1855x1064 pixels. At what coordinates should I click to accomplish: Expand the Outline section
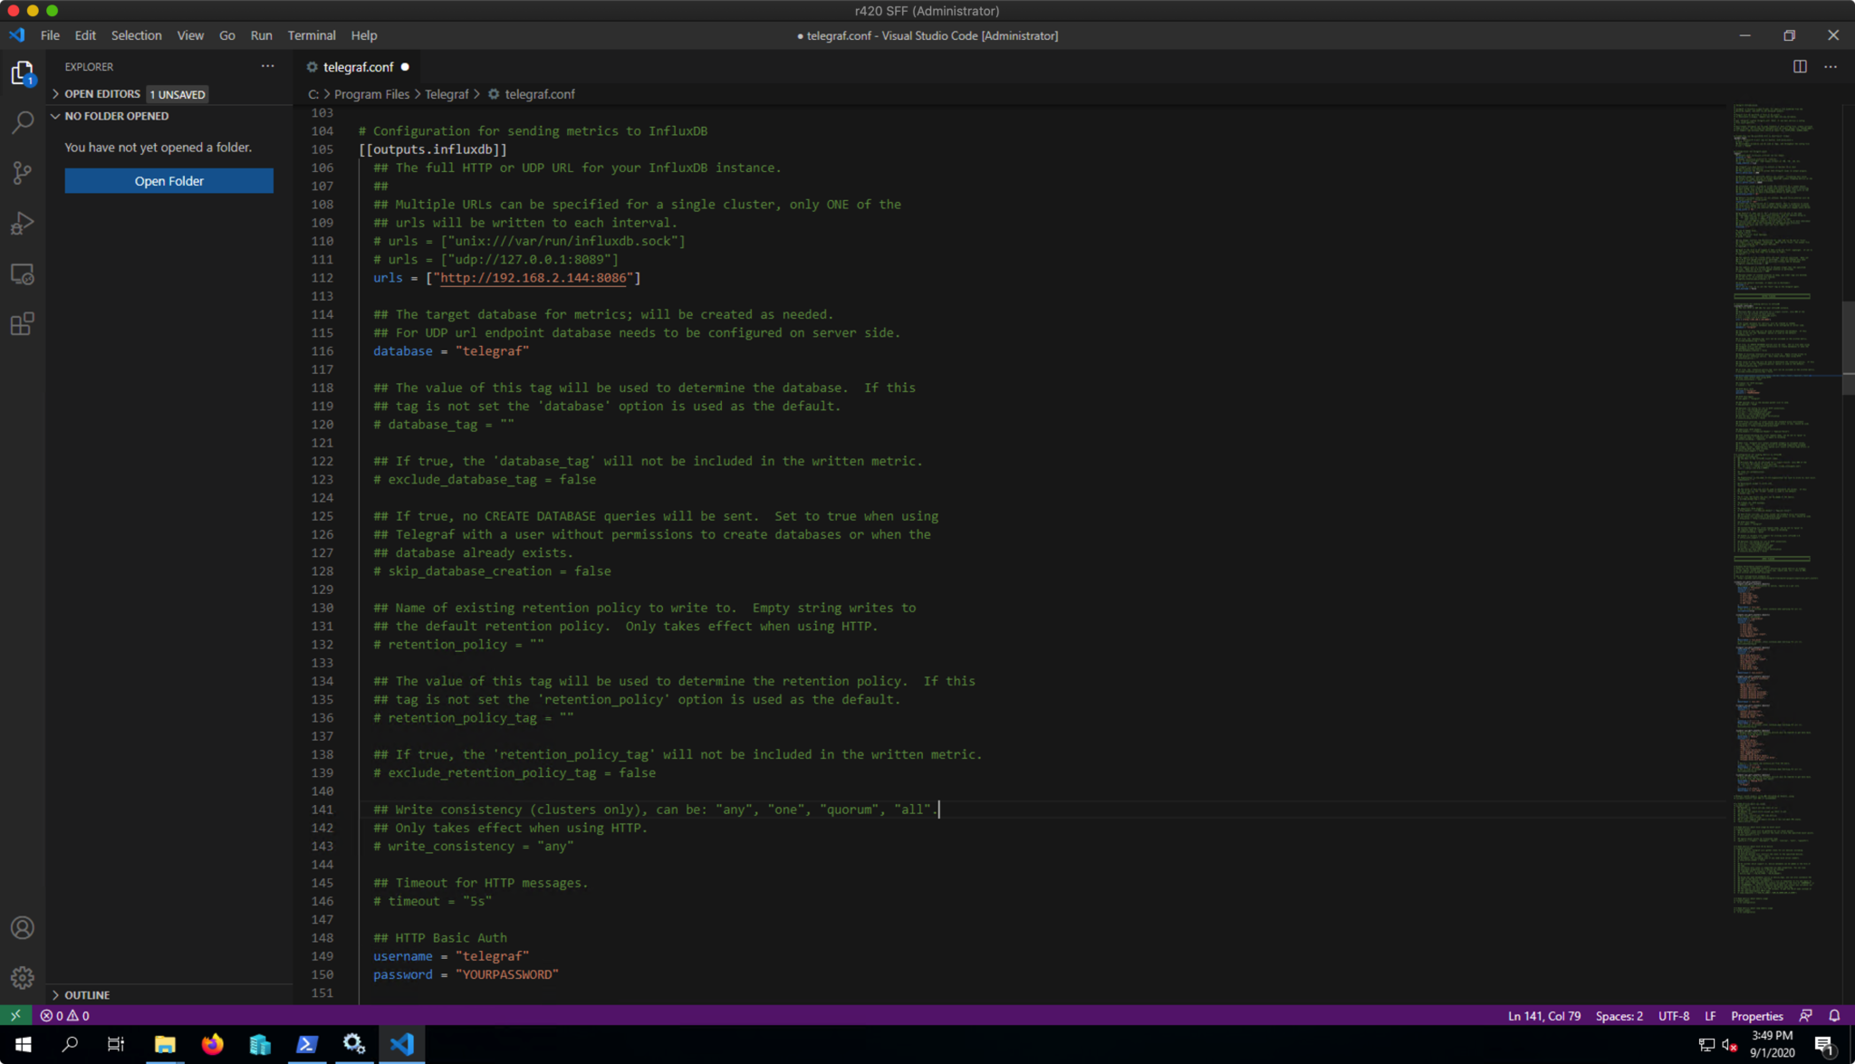tap(87, 994)
